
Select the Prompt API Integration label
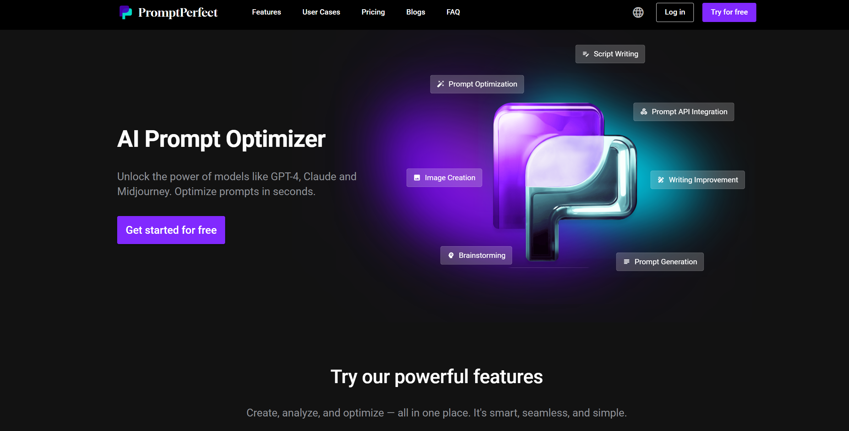690,112
